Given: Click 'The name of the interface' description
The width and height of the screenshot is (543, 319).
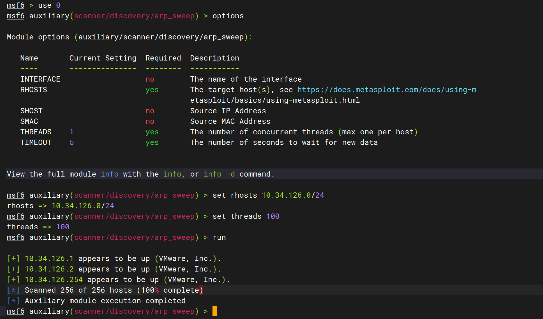Looking at the screenshot, I should 246,79.
